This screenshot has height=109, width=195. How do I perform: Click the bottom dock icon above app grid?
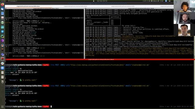tap(2, 82)
